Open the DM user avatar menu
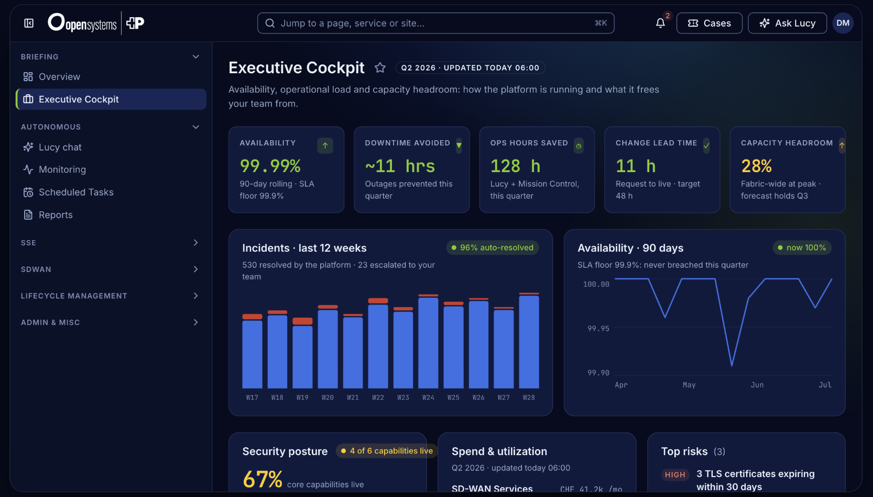The width and height of the screenshot is (873, 497). pyautogui.click(x=843, y=23)
